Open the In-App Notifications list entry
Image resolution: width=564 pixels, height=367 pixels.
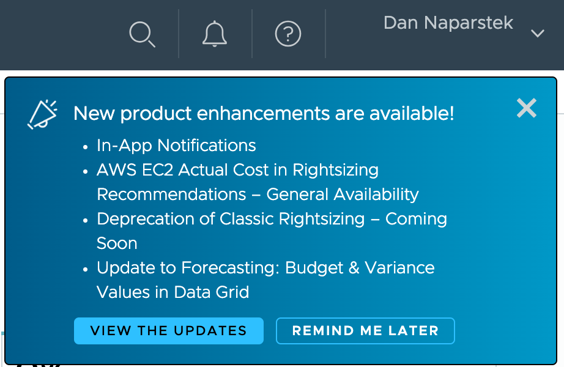[176, 146]
